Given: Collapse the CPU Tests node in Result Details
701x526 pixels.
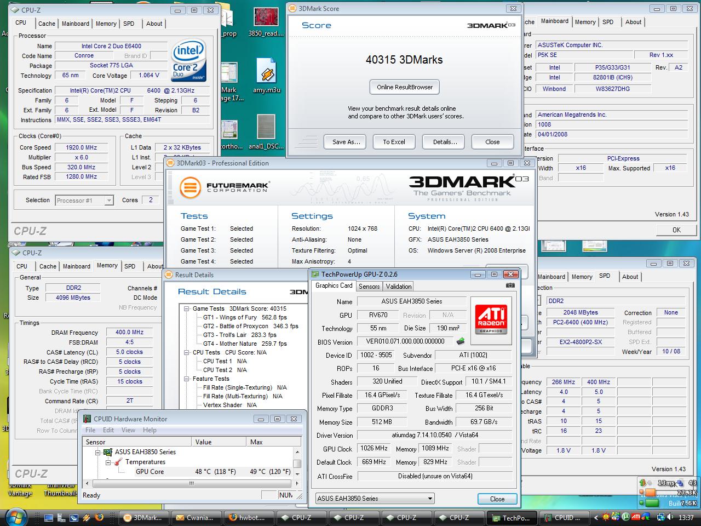Looking at the screenshot, I should 187,352.
